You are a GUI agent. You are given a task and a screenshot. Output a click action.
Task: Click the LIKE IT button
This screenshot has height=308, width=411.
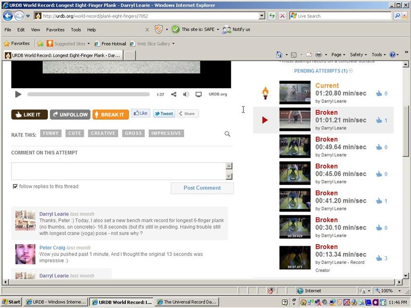click(29, 114)
